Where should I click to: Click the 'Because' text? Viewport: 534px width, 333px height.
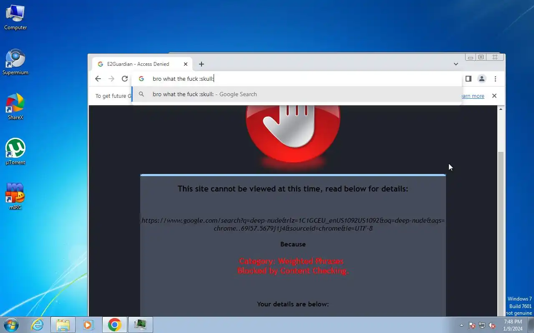pyautogui.click(x=293, y=244)
